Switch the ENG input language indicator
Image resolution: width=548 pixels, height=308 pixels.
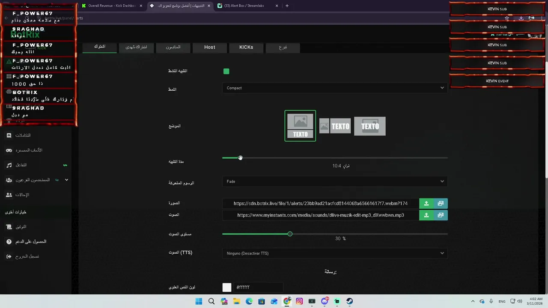tap(501, 302)
